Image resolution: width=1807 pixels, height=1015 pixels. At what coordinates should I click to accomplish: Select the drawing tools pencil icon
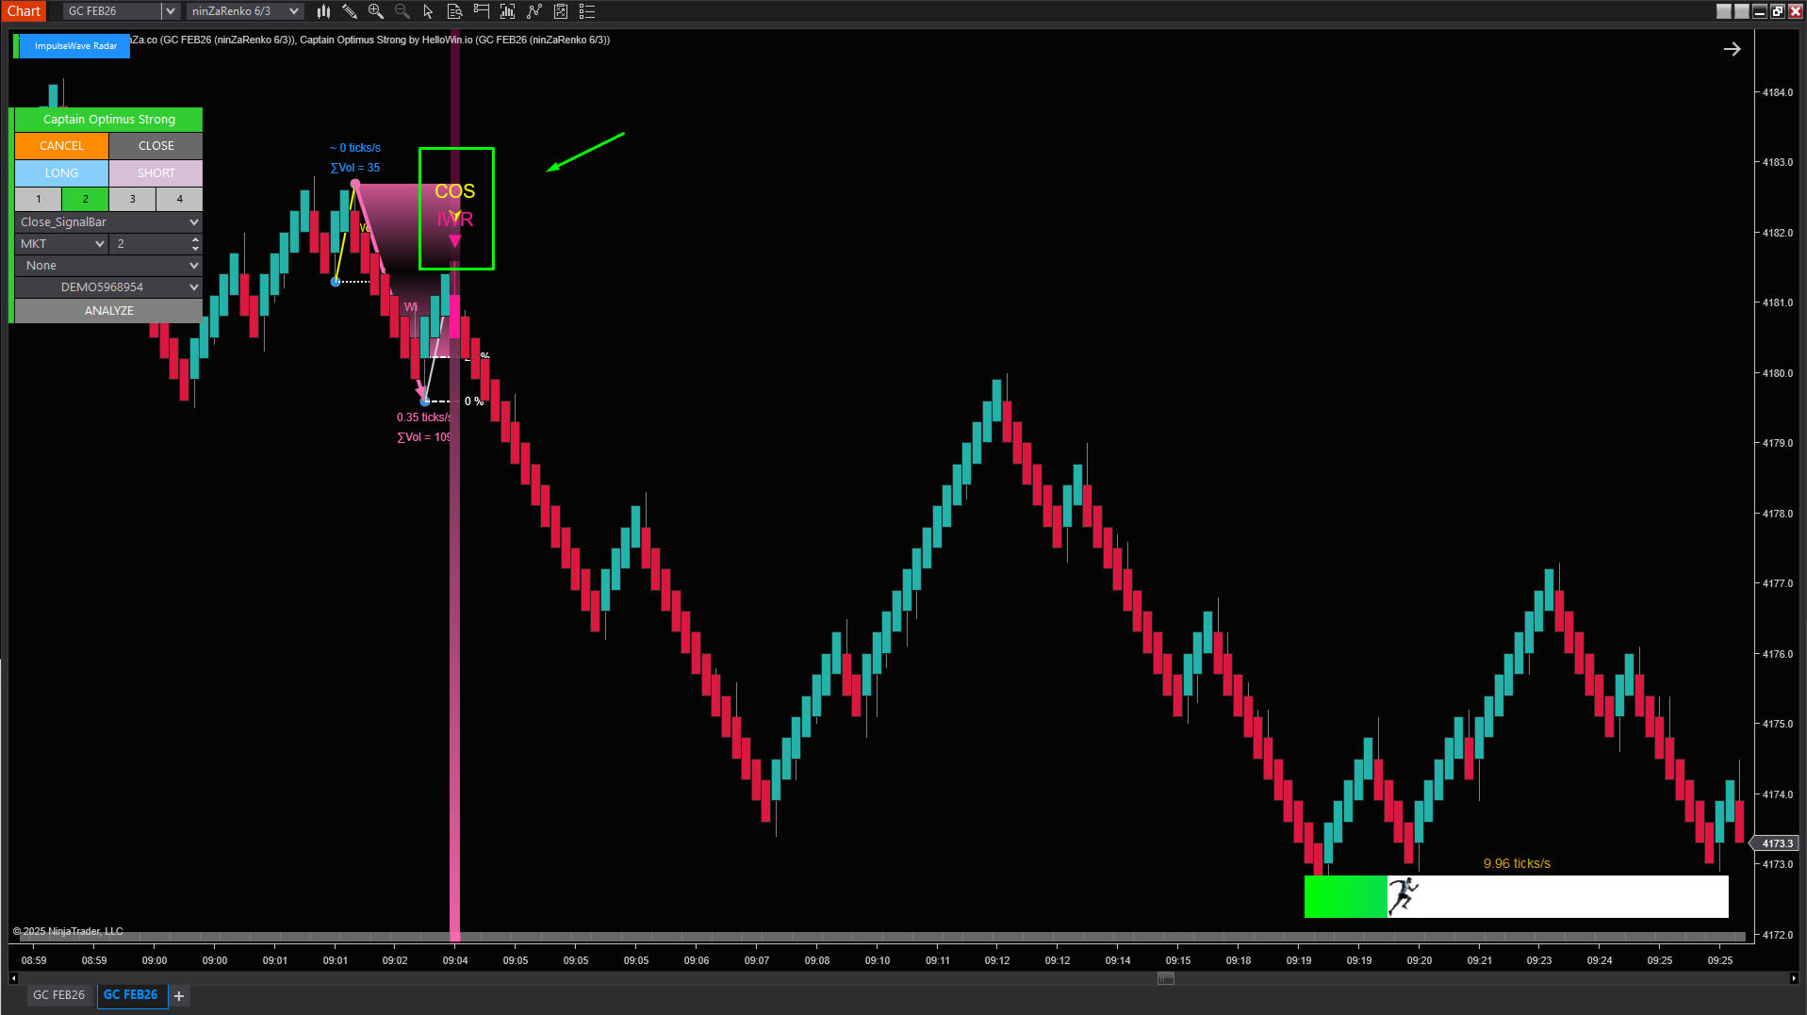(x=350, y=11)
